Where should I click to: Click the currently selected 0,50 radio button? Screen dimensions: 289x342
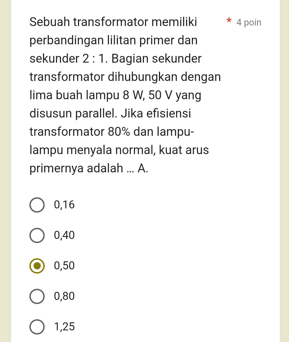point(37,266)
